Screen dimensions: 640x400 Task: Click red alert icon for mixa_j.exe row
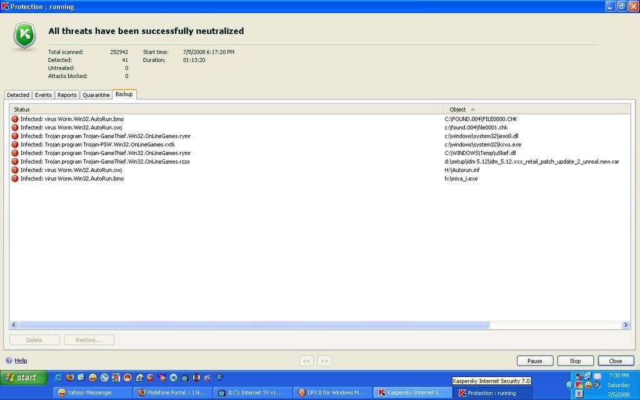[x=15, y=178]
